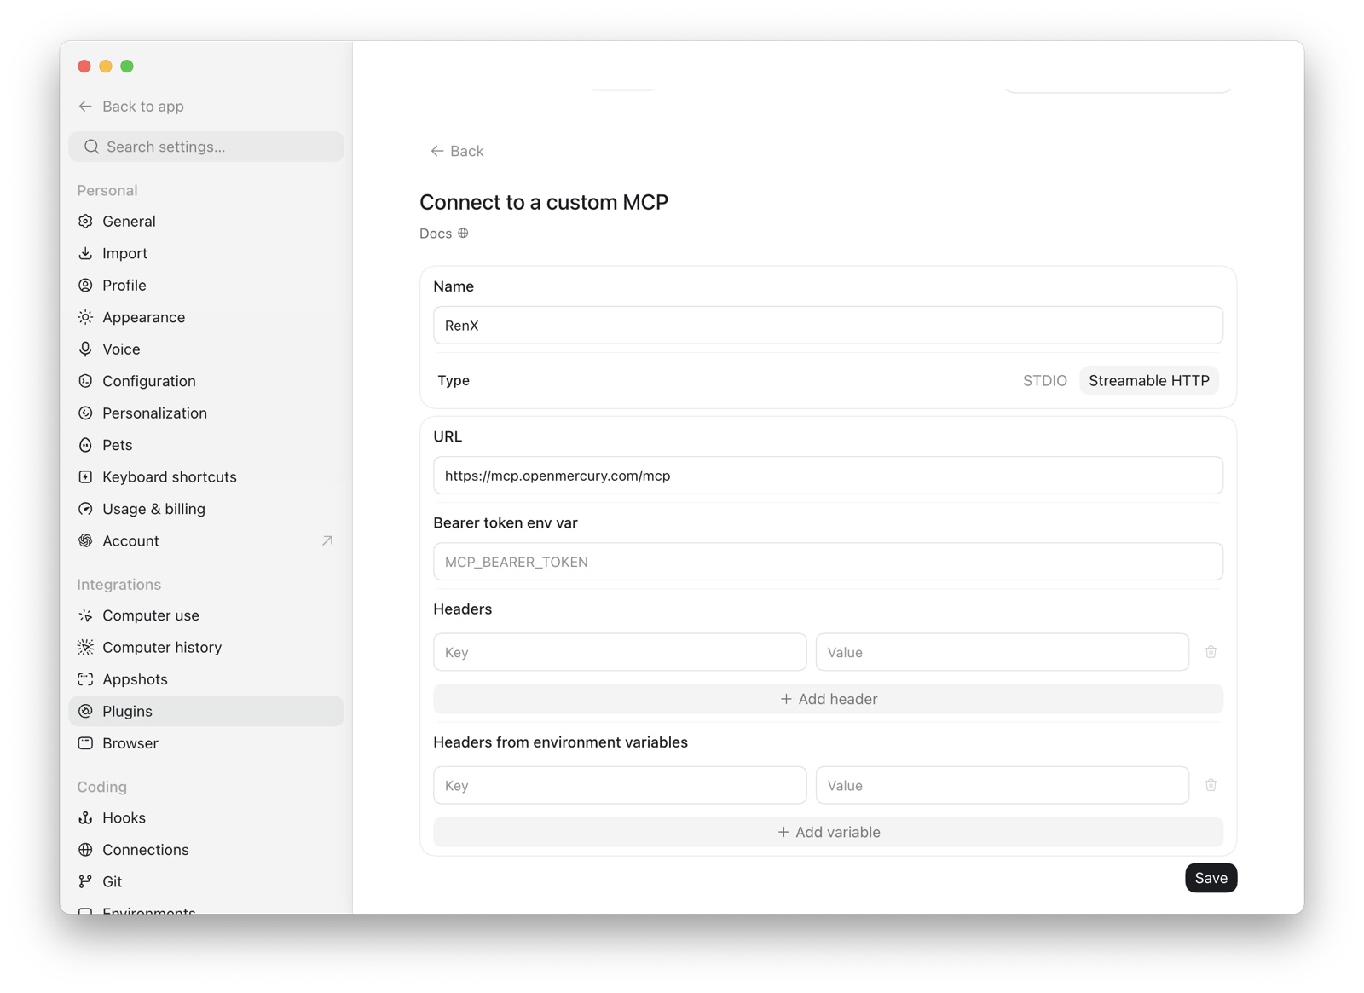The image size is (1364, 993).
Task: Open Personalization settings
Action: pyautogui.click(x=206, y=413)
